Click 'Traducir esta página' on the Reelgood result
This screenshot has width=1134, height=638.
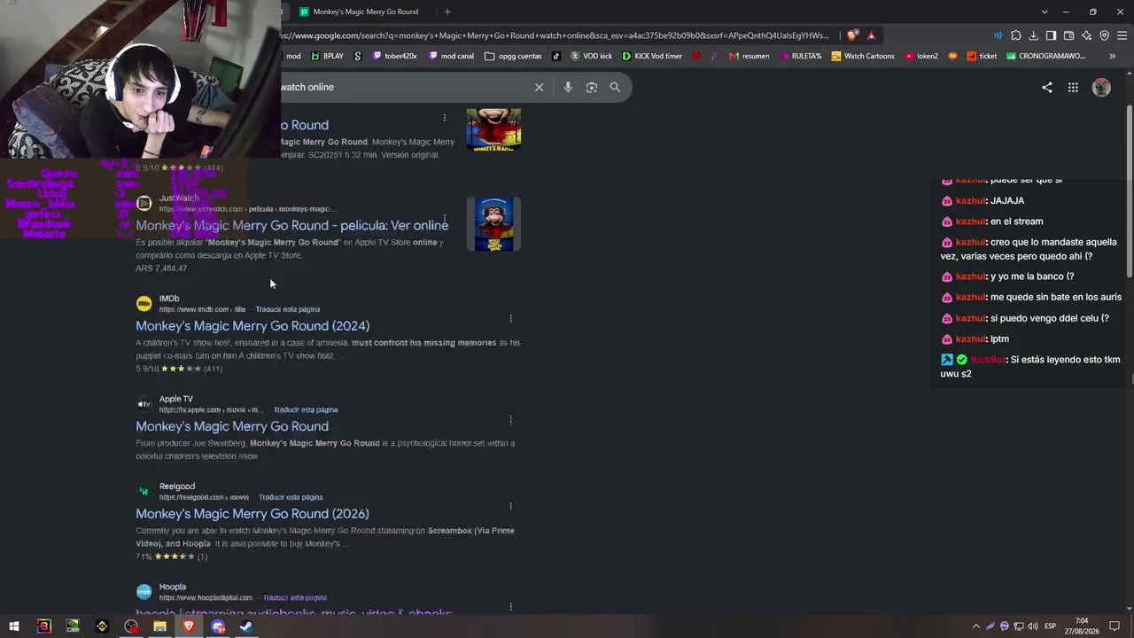tap(291, 497)
